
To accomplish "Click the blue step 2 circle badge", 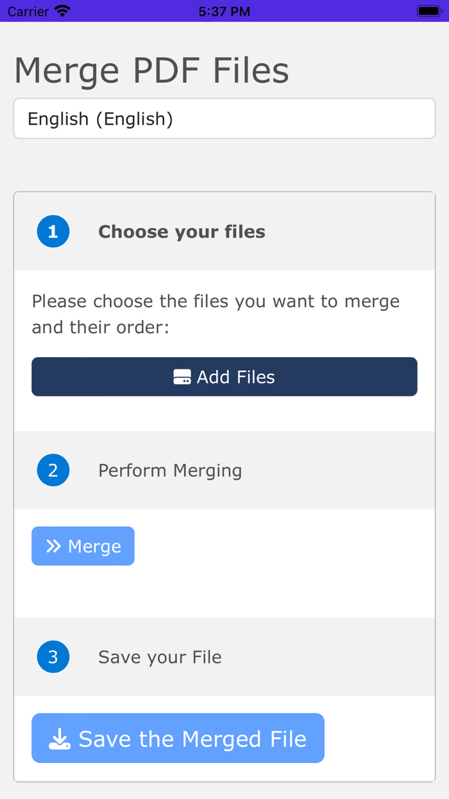I will (53, 470).
